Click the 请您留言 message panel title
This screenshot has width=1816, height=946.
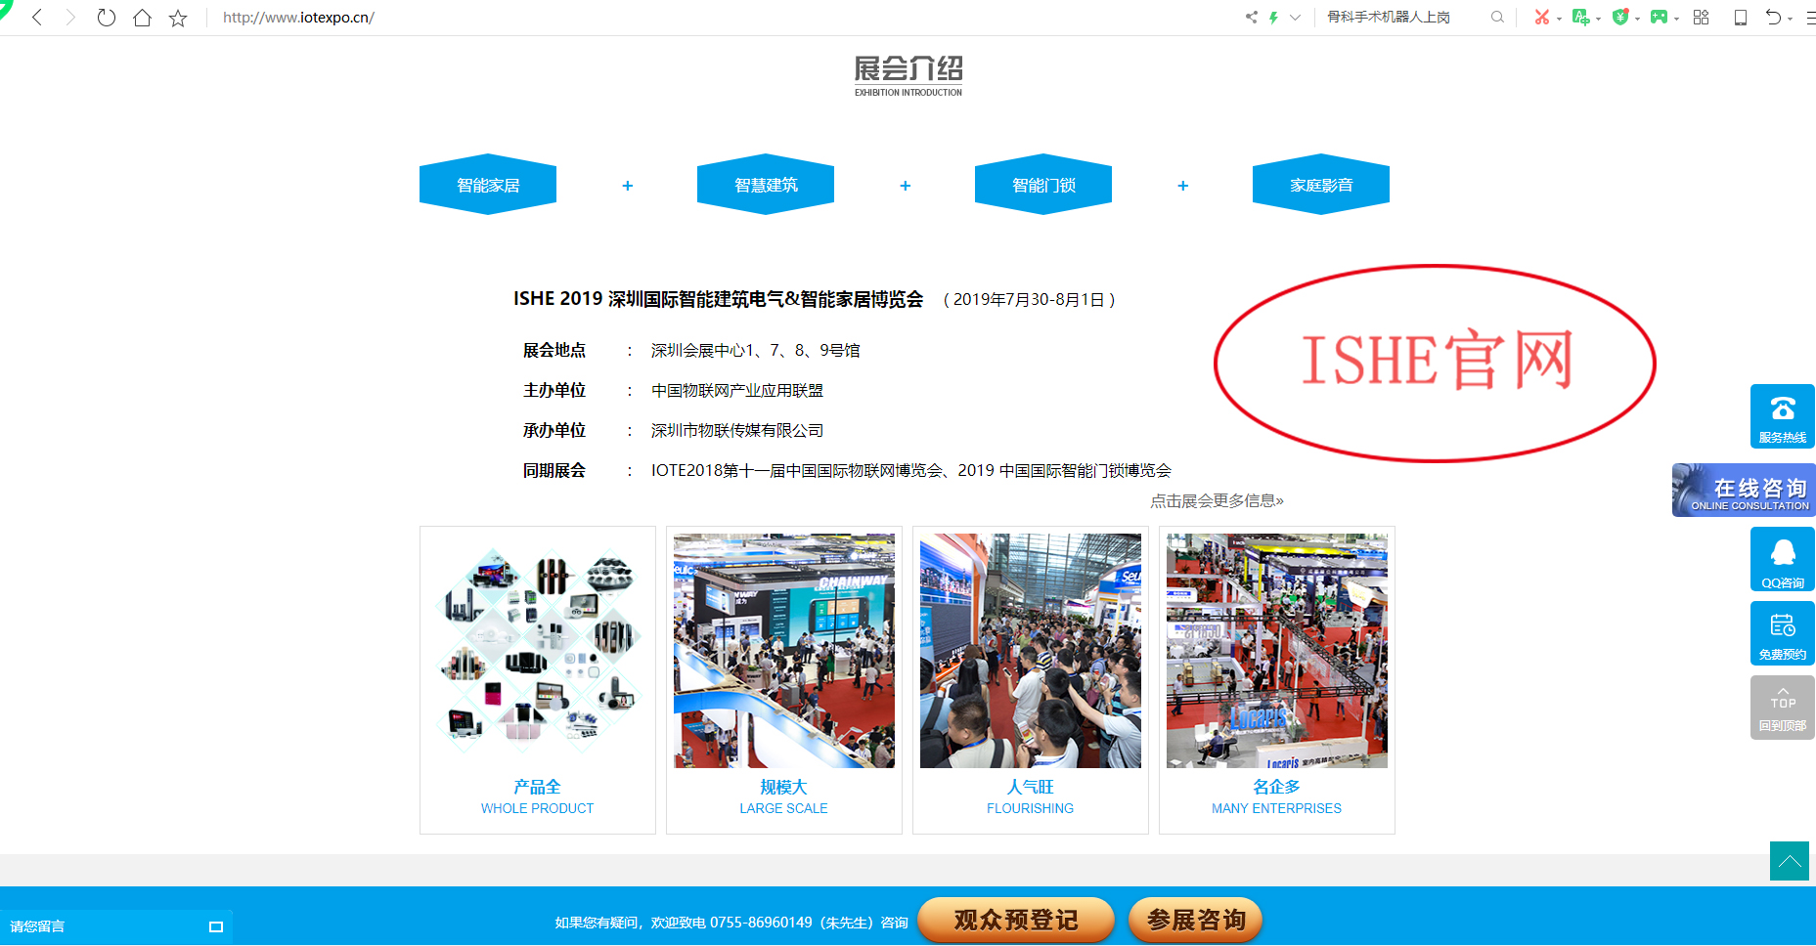click(x=37, y=926)
